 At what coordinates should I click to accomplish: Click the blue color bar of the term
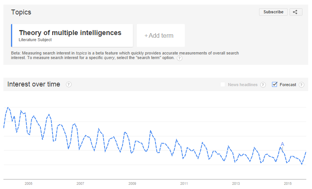11,35
